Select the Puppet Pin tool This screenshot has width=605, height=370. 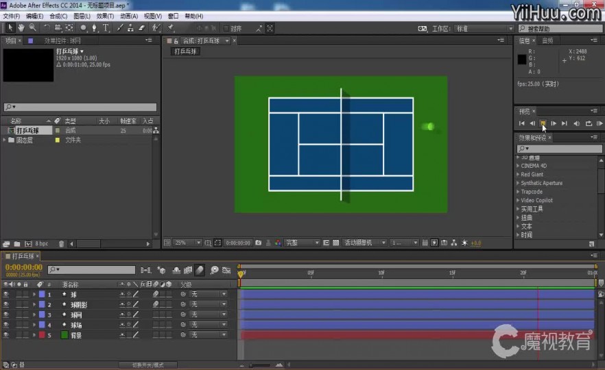(171, 27)
